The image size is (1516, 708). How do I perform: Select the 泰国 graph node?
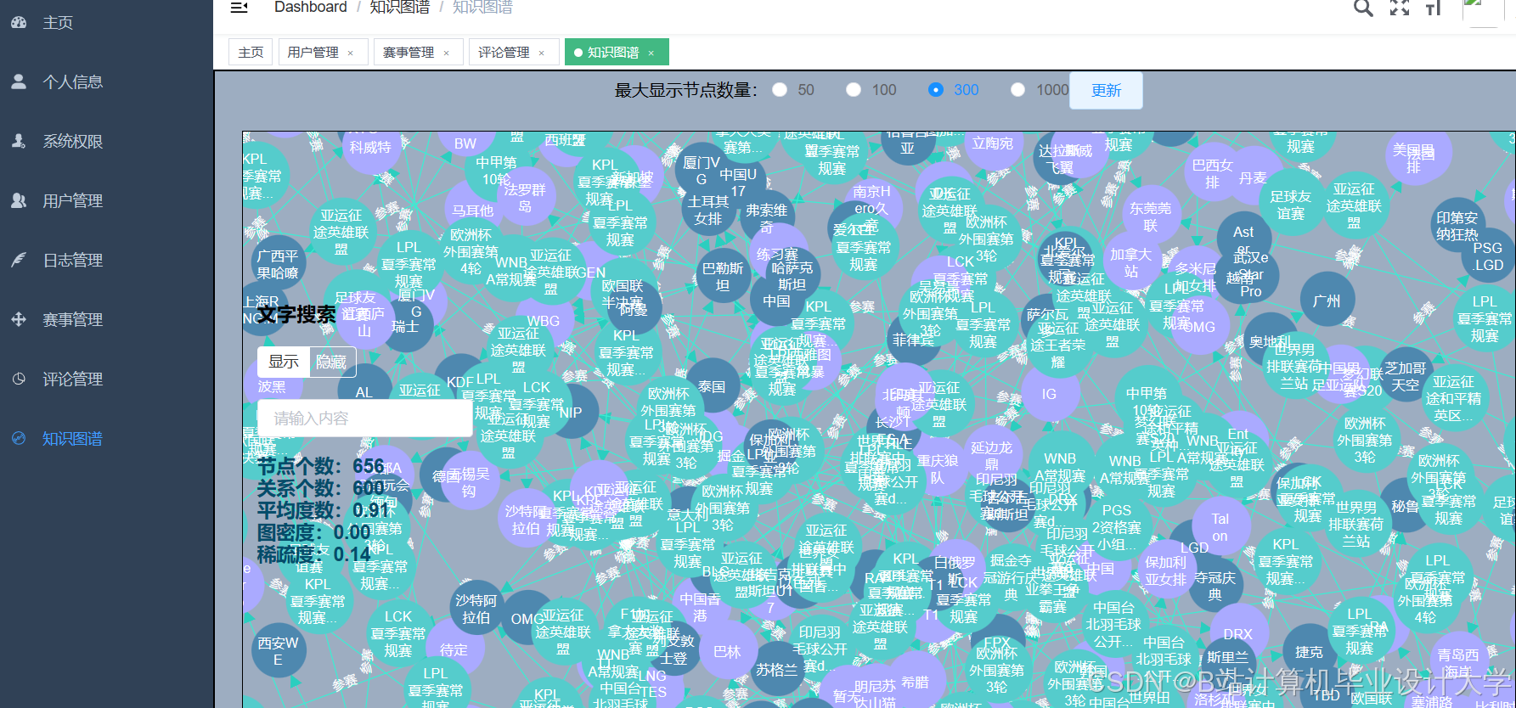[x=712, y=386]
